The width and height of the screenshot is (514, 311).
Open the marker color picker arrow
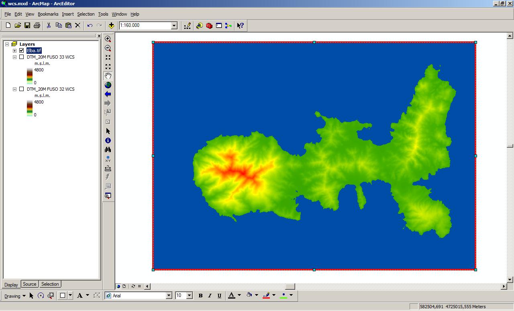point(291,296)
